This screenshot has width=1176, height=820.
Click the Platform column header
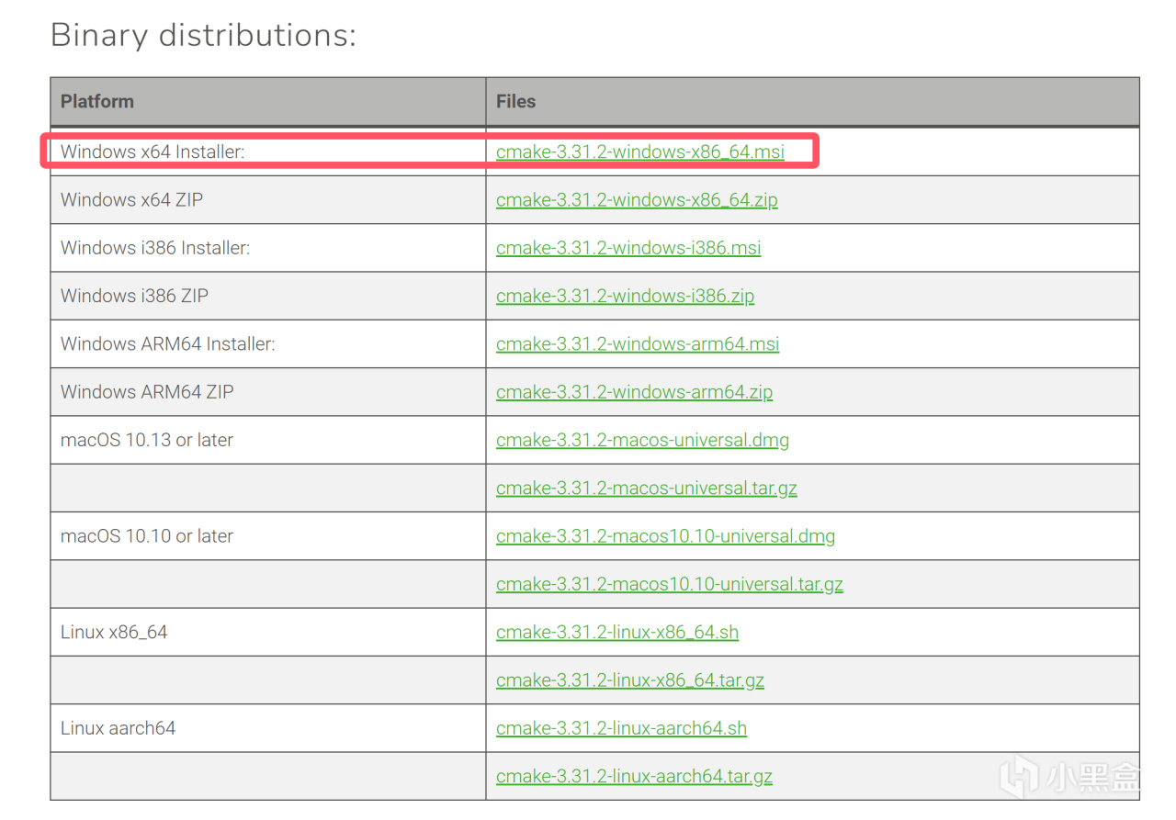pos(97,102)
